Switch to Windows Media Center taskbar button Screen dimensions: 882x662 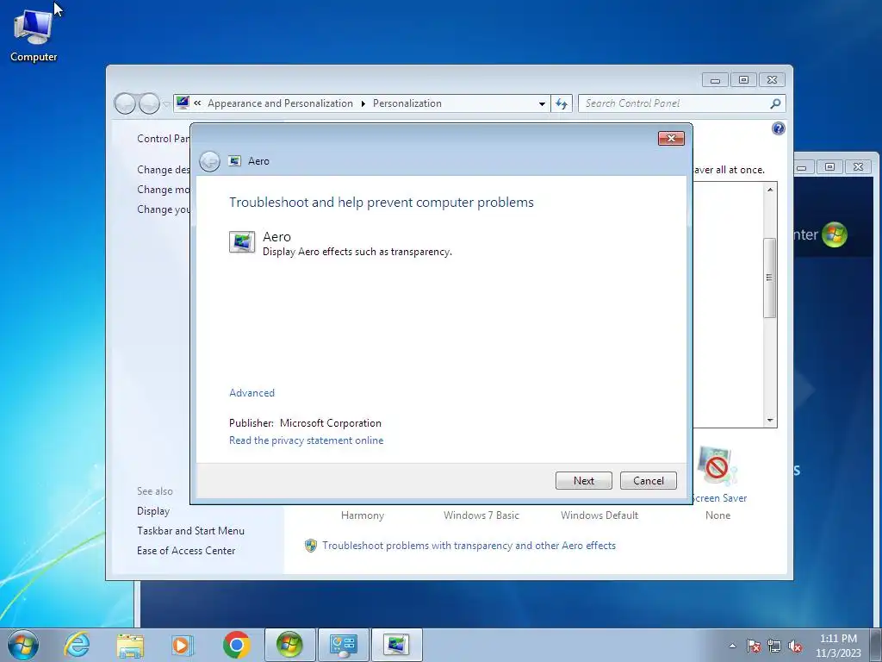pyautogui.click(x=289, y=645)
